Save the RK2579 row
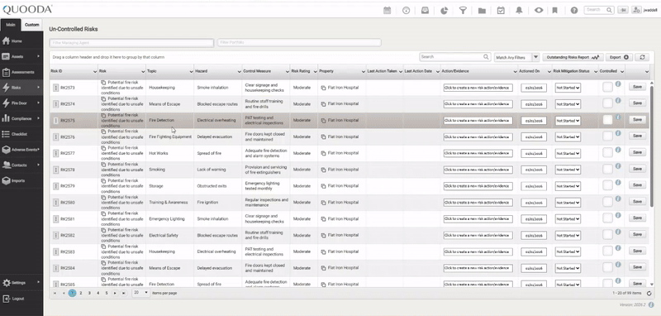The width and height of the screenshot is (661, 316). click(637, 184)
